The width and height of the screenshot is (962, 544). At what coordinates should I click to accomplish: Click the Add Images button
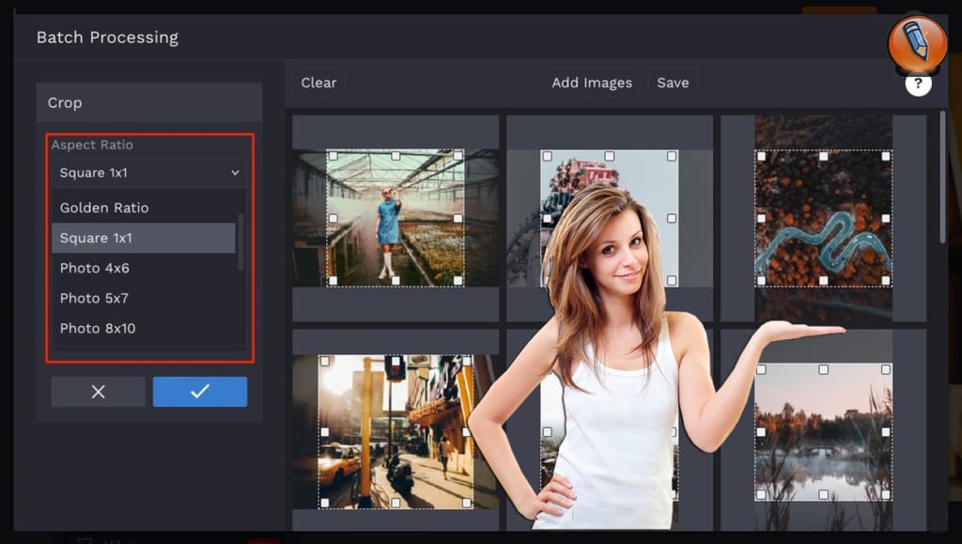[592, 83]
